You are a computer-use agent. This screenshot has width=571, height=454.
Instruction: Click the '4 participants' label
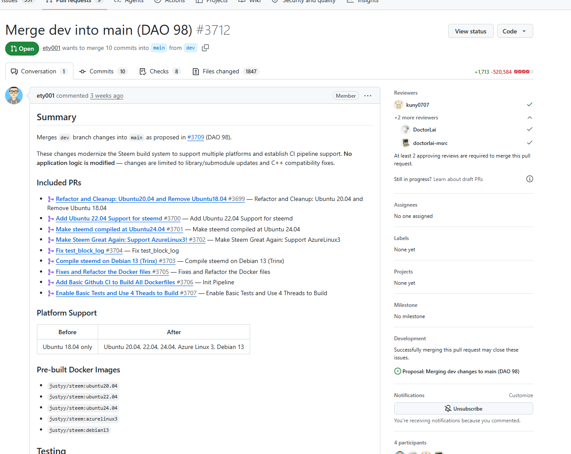[x=410, y=443]
